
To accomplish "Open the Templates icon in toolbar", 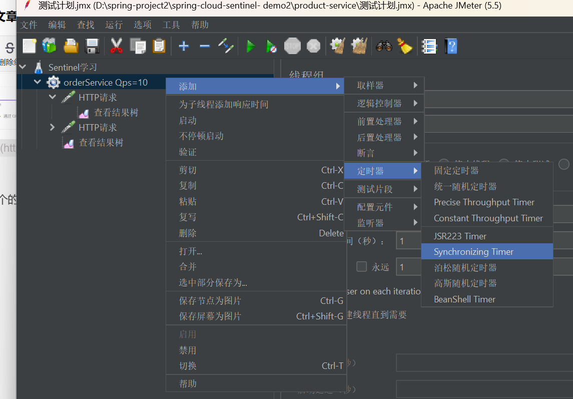I will tap(50, 47).
